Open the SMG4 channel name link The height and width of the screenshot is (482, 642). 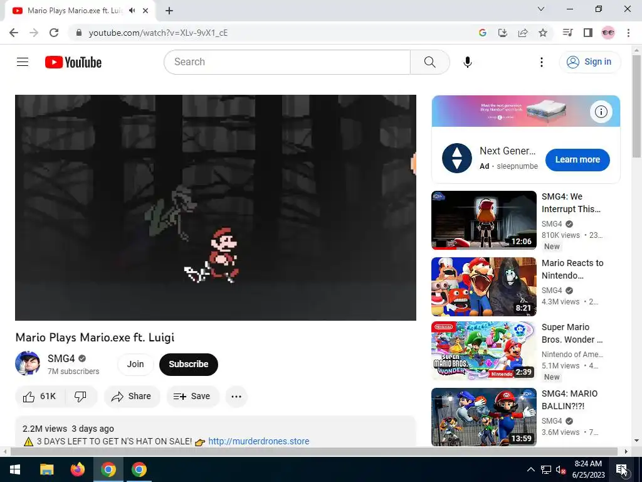pyautogui.click(x=61, y=358)
